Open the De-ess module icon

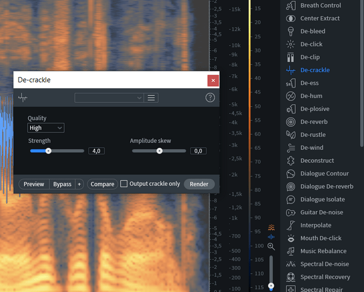pos(291,83)
